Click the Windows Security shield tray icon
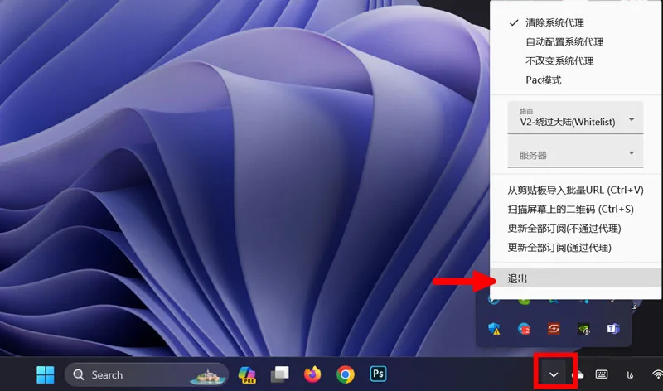The height and width of the screenshot is (391, 663). point(496,329)
